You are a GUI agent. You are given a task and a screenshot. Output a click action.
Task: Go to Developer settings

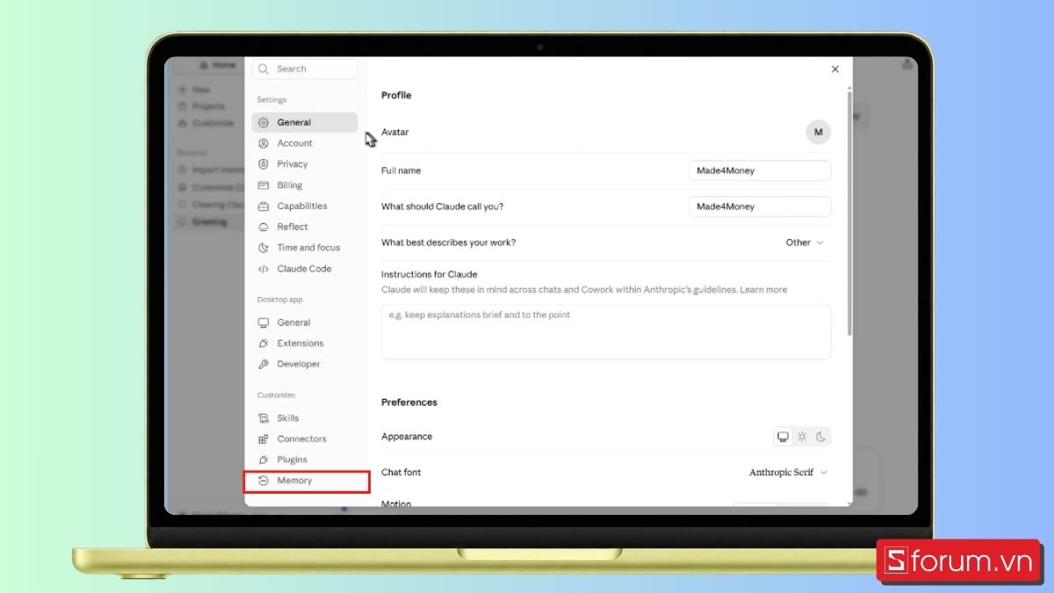tap(304, 364)
